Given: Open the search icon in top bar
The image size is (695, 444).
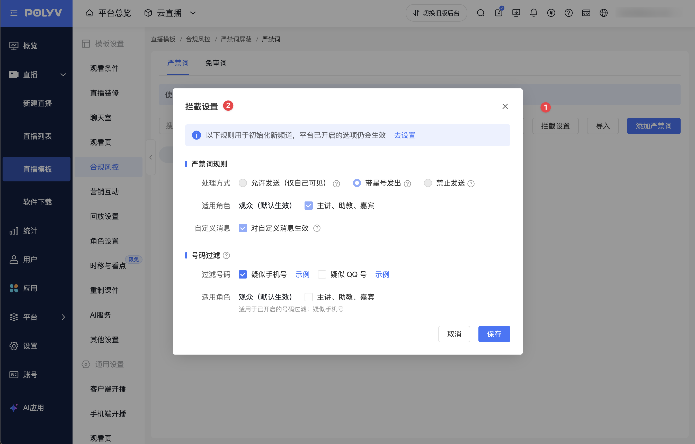Looking at the screenshot, I should (480, 13).
